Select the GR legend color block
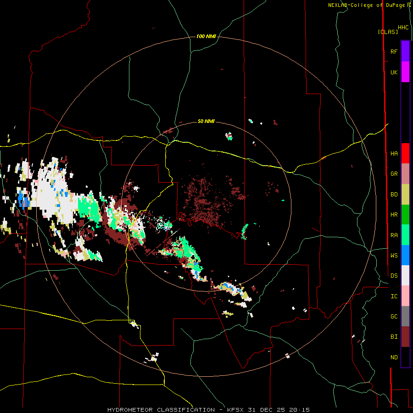413x413 pixels. pyautogui.click(x=405, y=174)
